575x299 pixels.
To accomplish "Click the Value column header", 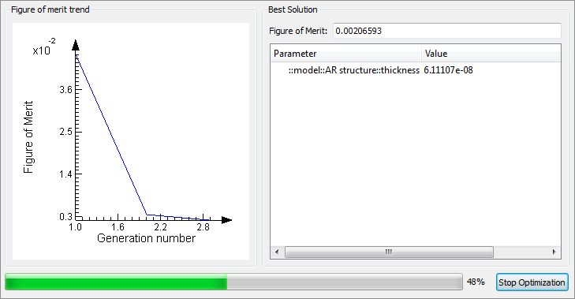I will point(491,54).
